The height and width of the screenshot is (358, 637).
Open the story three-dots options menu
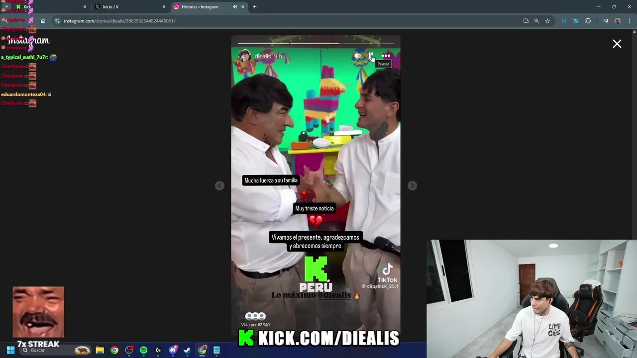tap(386, 56)
